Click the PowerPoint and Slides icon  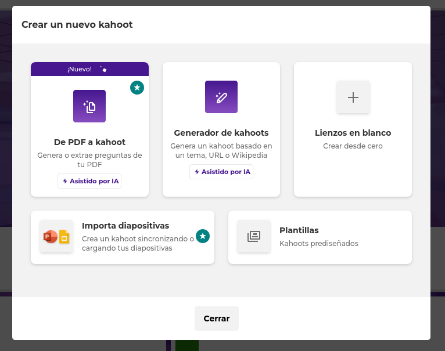click(x=56, y=237)
